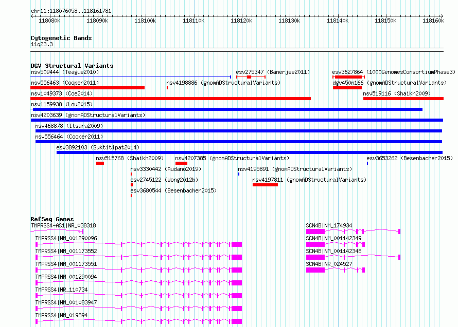Open nsv4203639 (gnomADStructuralVariants) label
This screenshot has height=327, width=458.
88,115
